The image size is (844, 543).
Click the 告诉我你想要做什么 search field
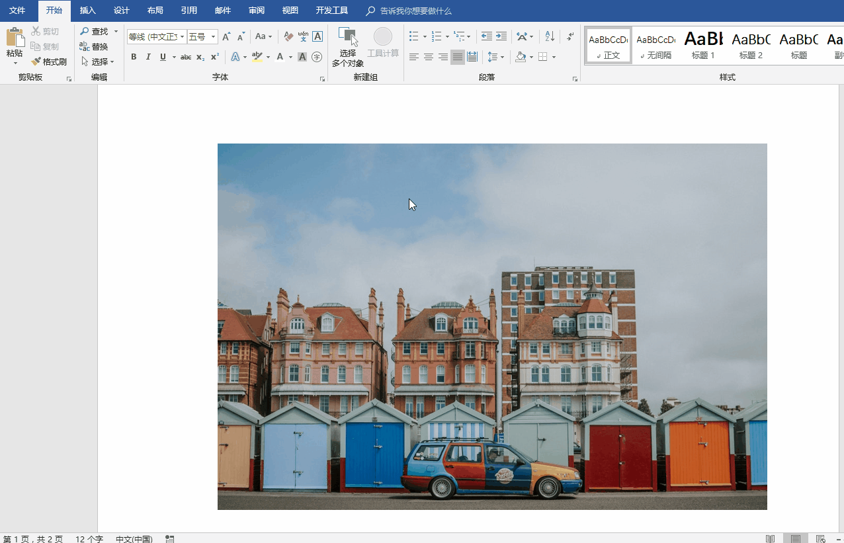(x=415, y=11)
